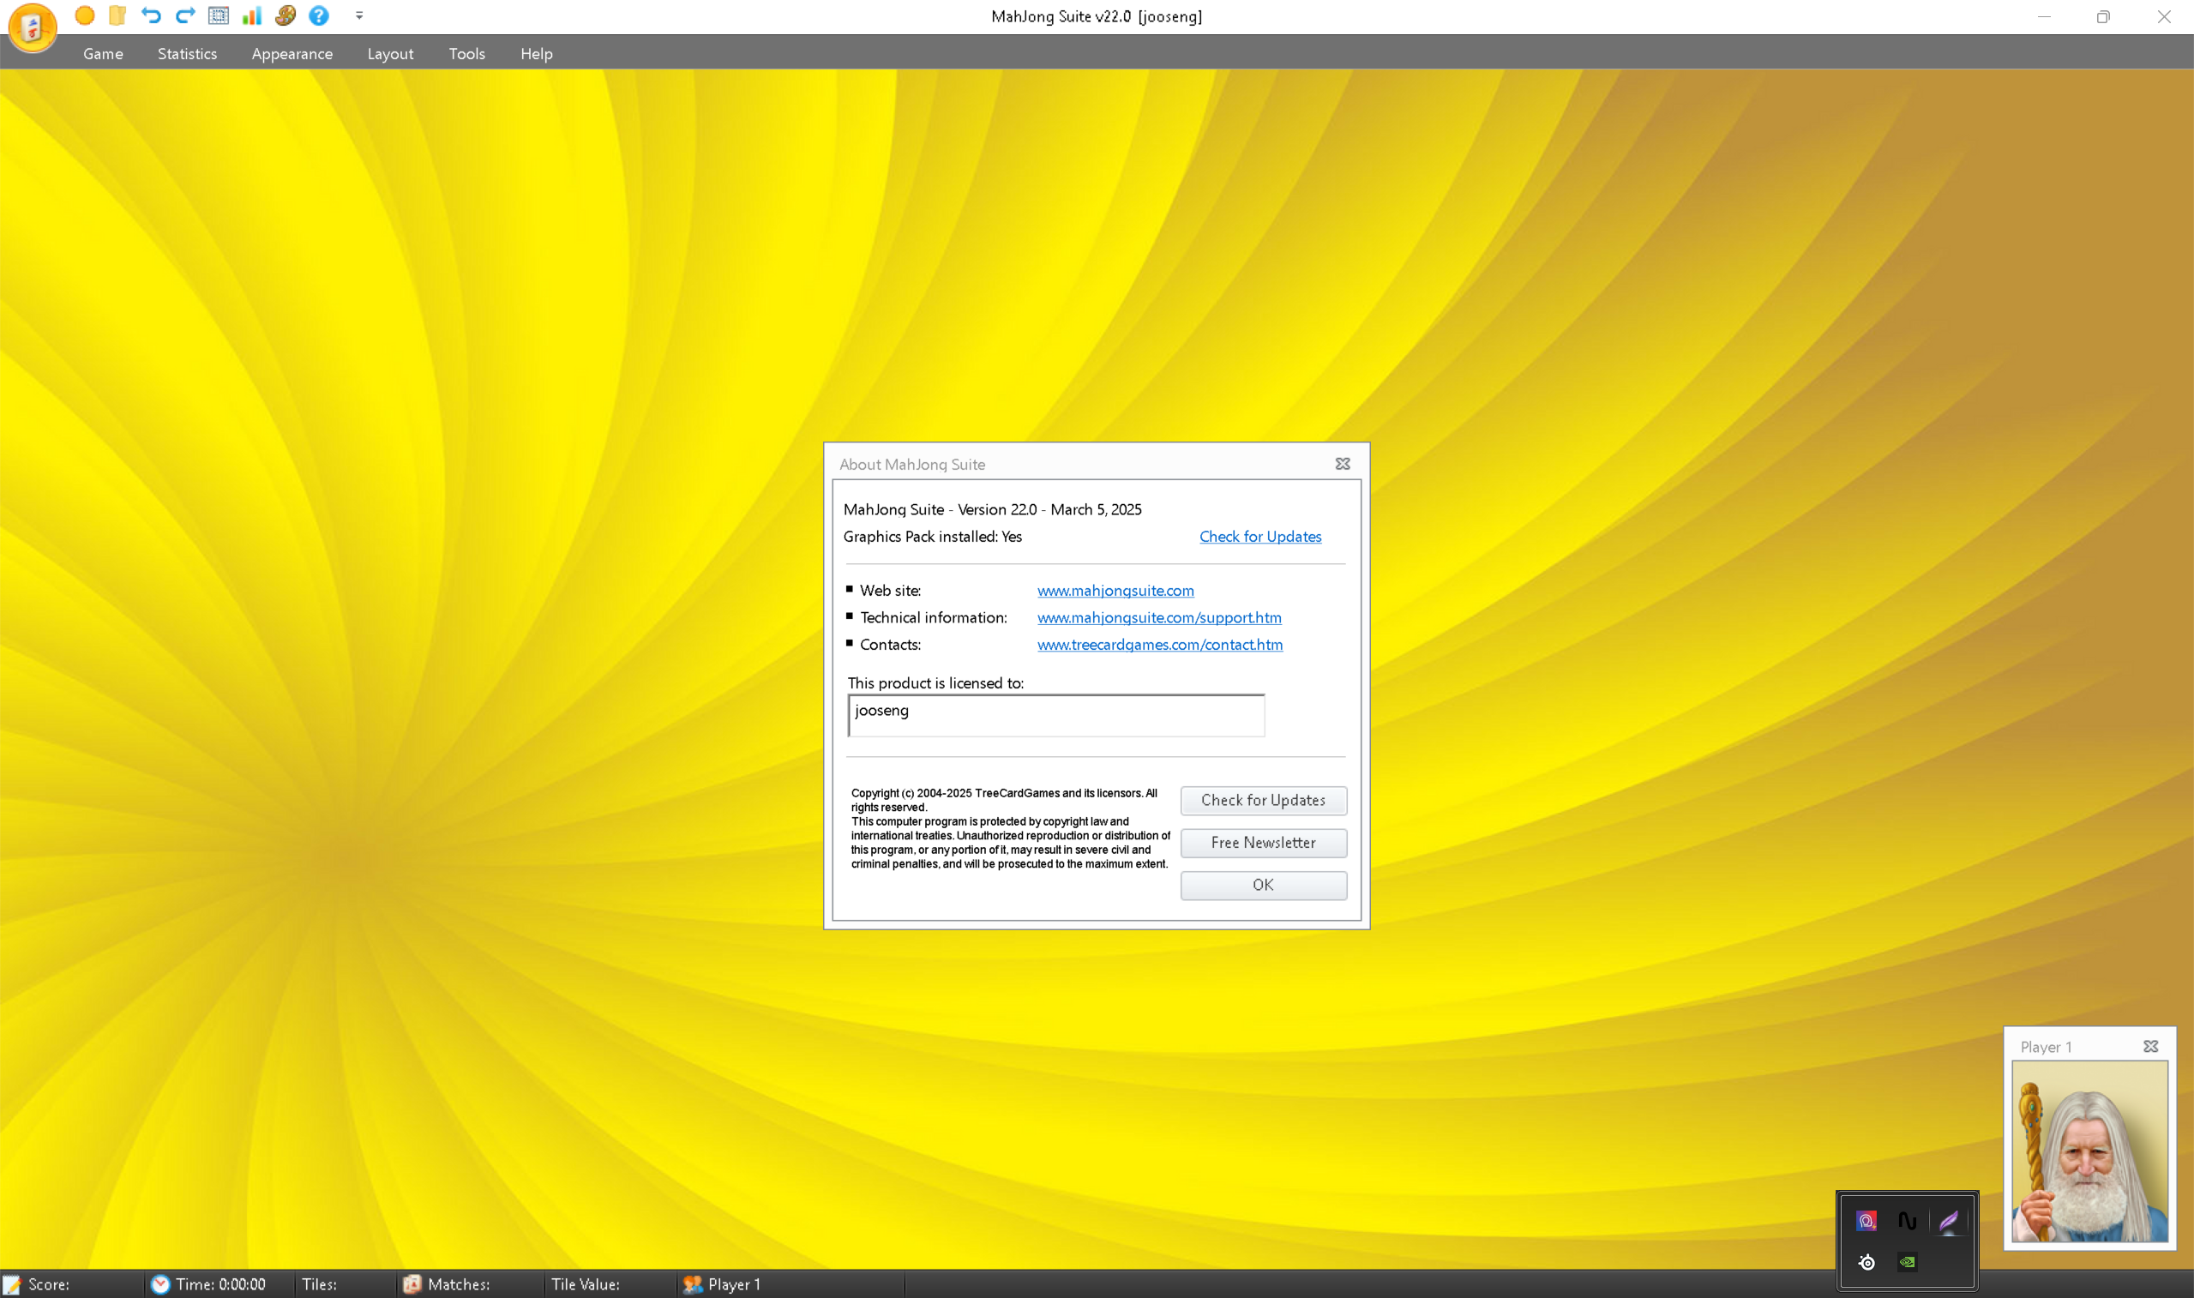
Task: Expand the quick access toolbar customize arrow
Action: [359, 15]
